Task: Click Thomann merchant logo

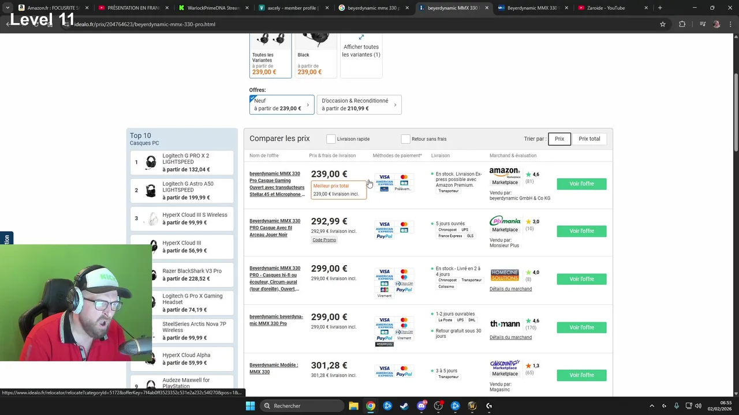Action: [x=505, y=324]
